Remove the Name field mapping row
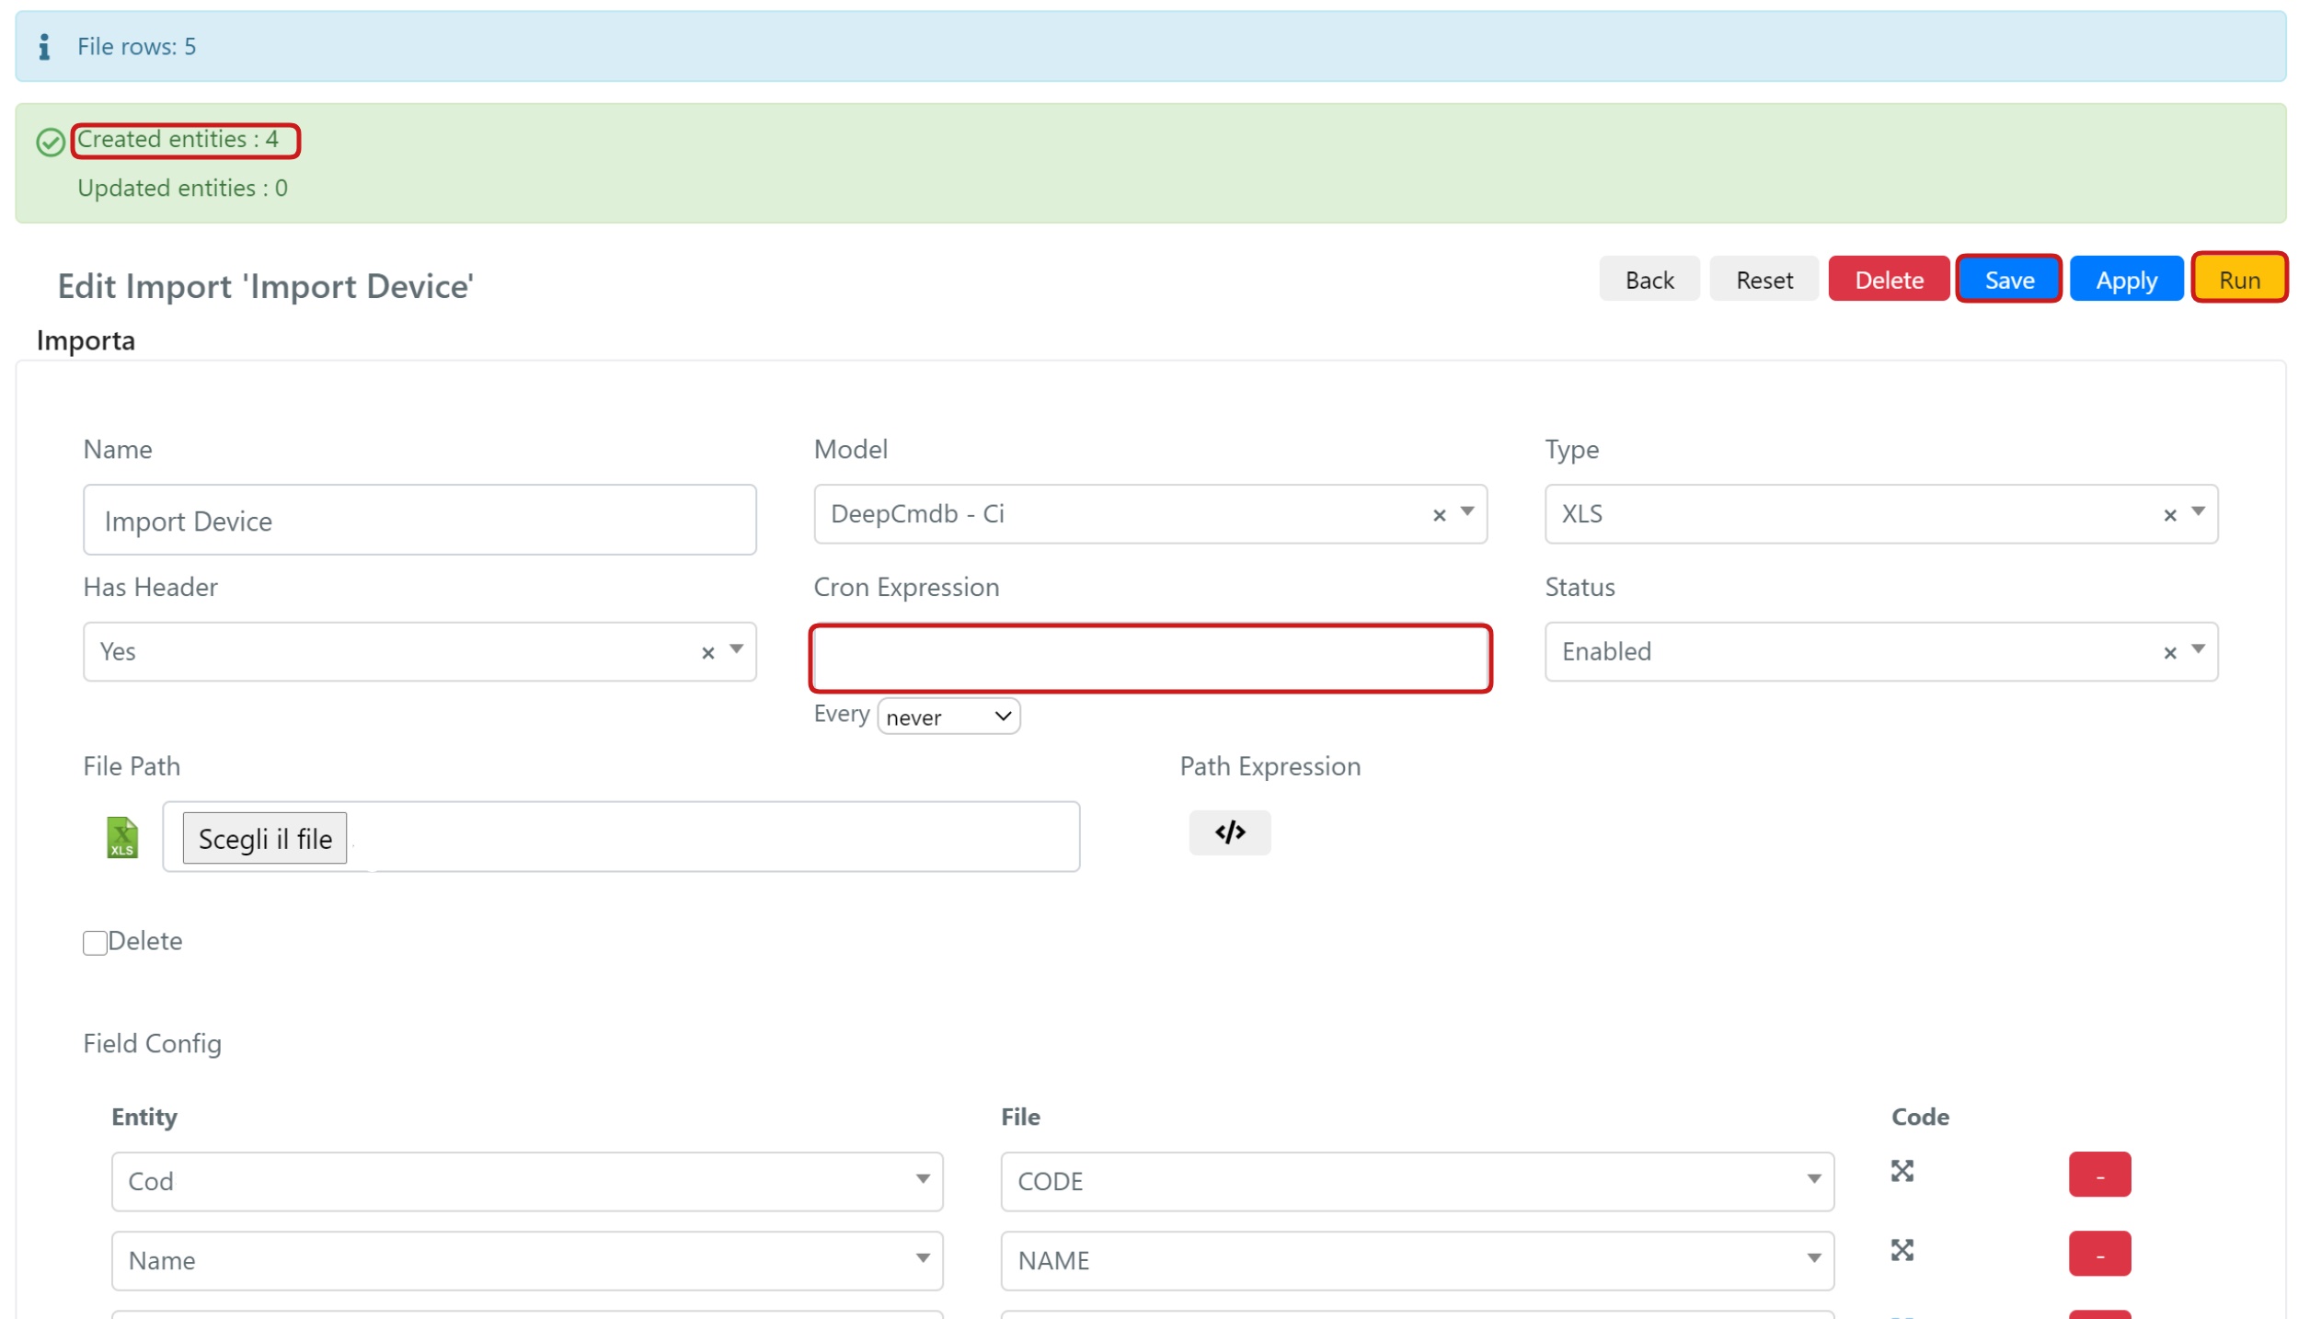 pyautogui.click(x=2099, y=1254)
